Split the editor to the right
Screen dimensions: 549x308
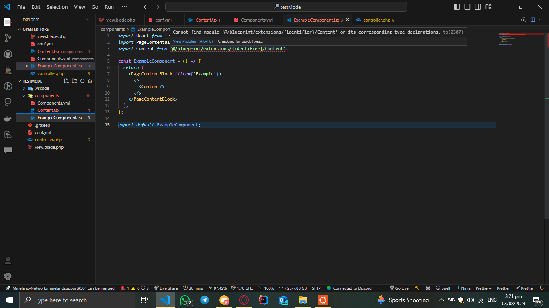click(533, 20)
